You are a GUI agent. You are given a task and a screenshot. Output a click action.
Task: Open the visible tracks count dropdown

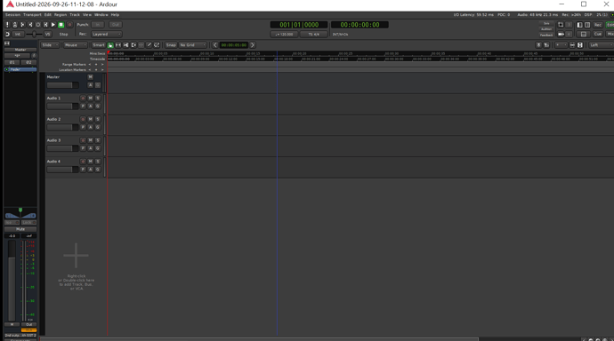pyautogui.click(x=561, y=45)
